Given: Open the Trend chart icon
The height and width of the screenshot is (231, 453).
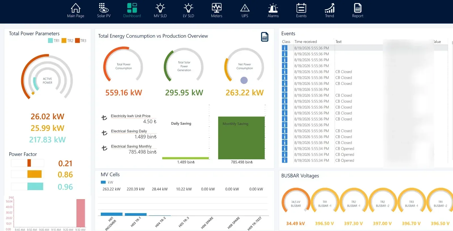Looking at the screenshot, I should (330, 8).
